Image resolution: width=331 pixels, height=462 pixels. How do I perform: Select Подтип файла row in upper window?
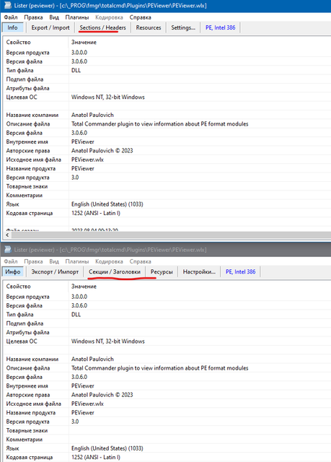[x=167, y=79]
